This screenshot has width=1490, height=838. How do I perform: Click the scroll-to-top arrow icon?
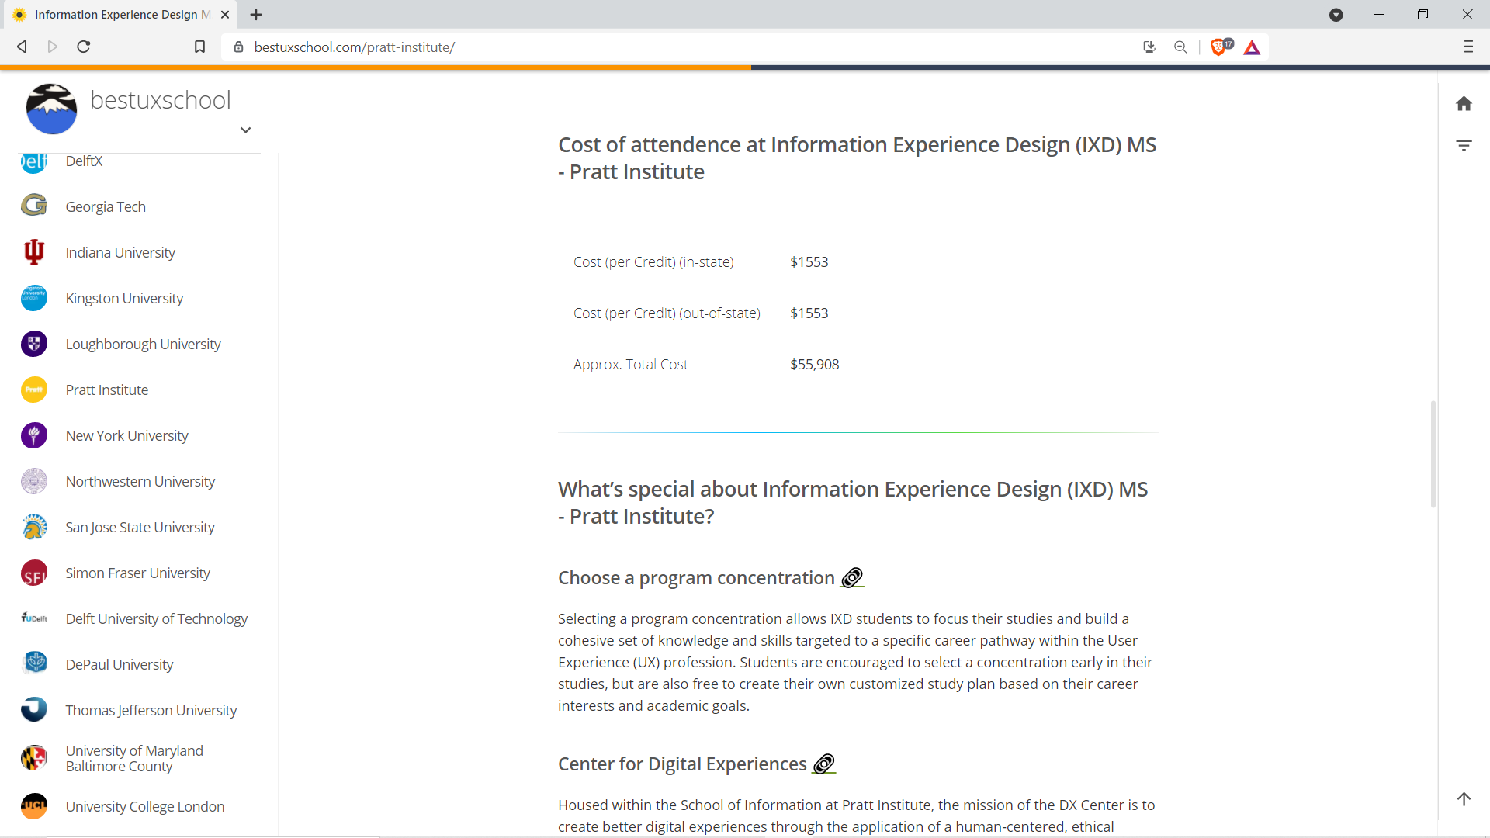coord(1464,798)
